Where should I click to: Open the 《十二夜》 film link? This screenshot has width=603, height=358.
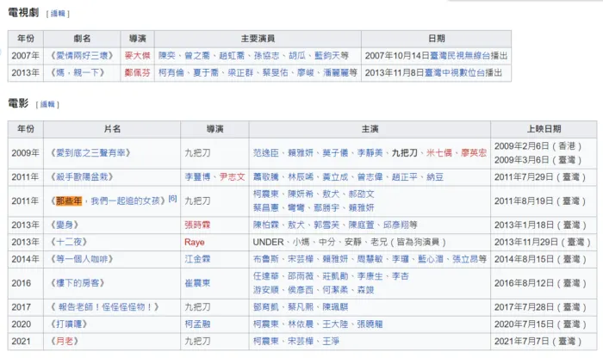tap(69, 242)
